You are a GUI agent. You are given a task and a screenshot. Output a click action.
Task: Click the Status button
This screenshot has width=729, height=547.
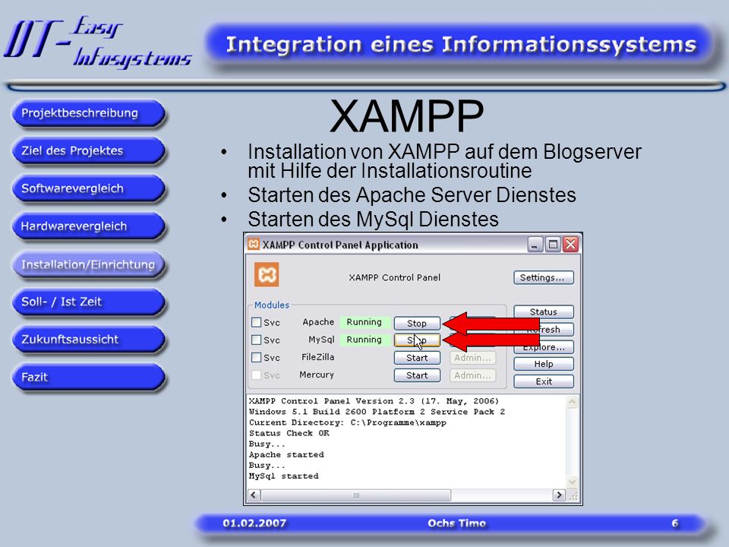coord(544,311)
